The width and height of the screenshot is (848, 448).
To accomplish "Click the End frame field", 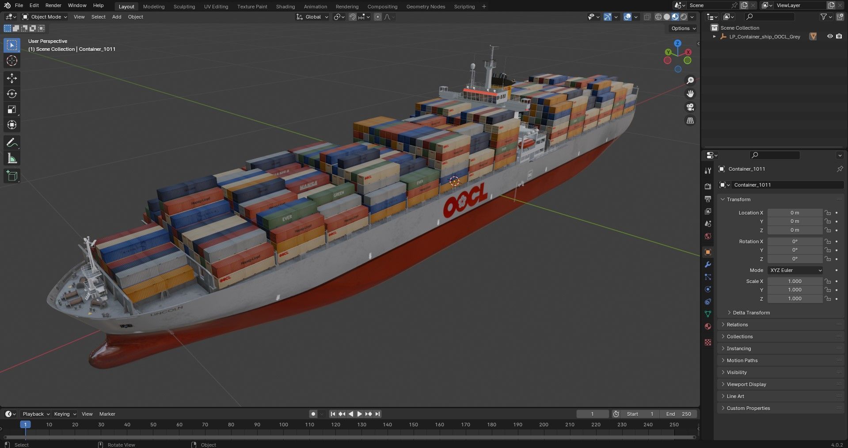I will click(x=679, y=414).
